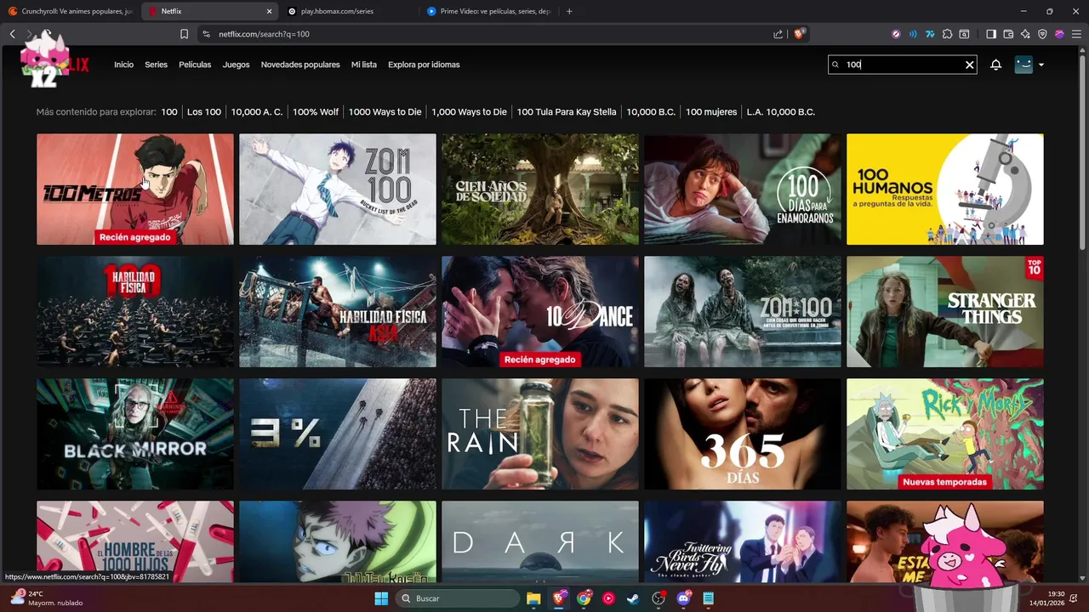Image resolution: width=1089 pixels, height=612 pixels.
Task: Open the 3% thumbnail
Action: tap(338, 434)
